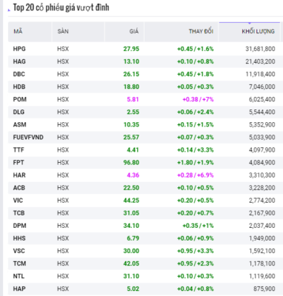Select TCM price 42.05
Viewport: 283px width, 296px height.
tap(131, 263)
